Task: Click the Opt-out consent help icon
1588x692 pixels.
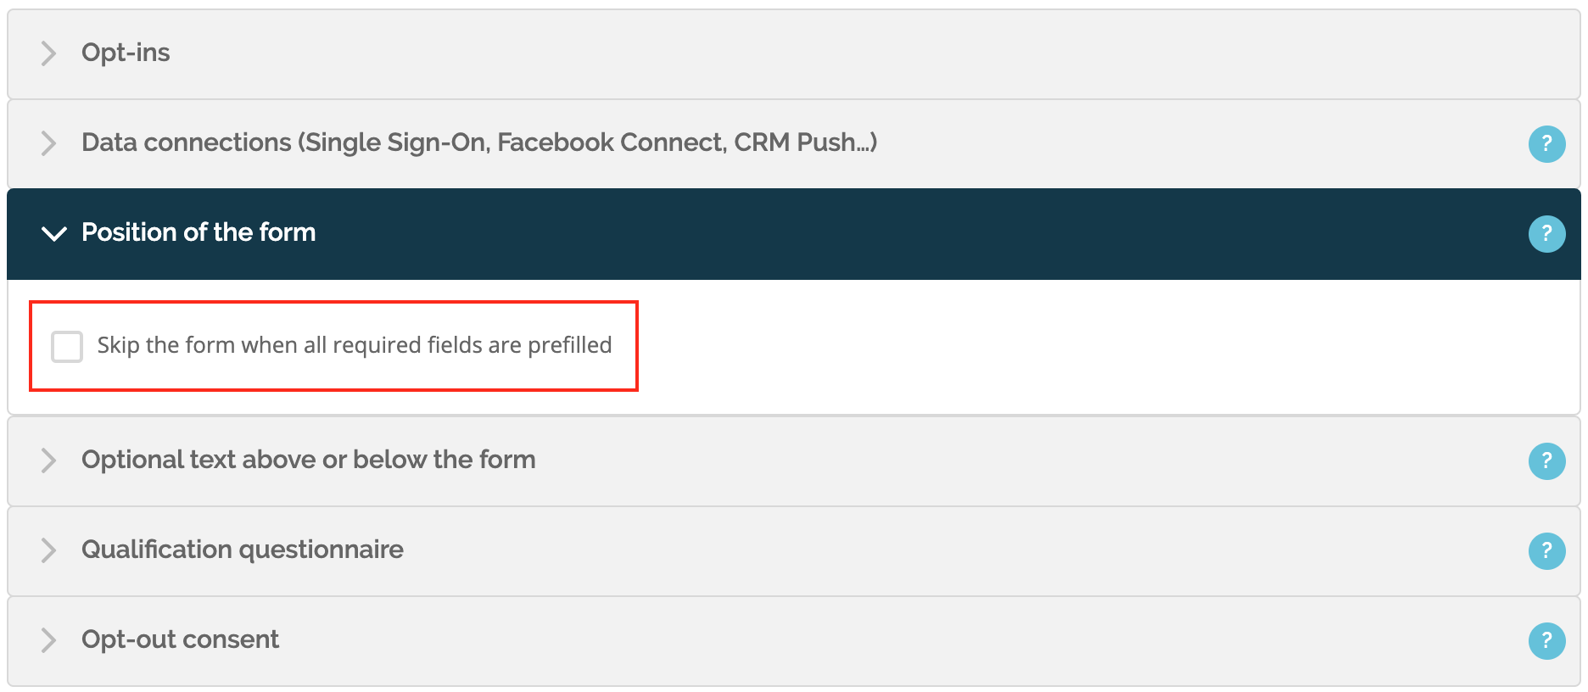Action: click(1547, 640)
